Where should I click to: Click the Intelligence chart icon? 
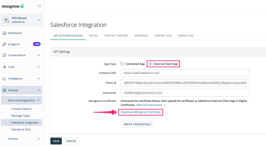tap(4, 79)
